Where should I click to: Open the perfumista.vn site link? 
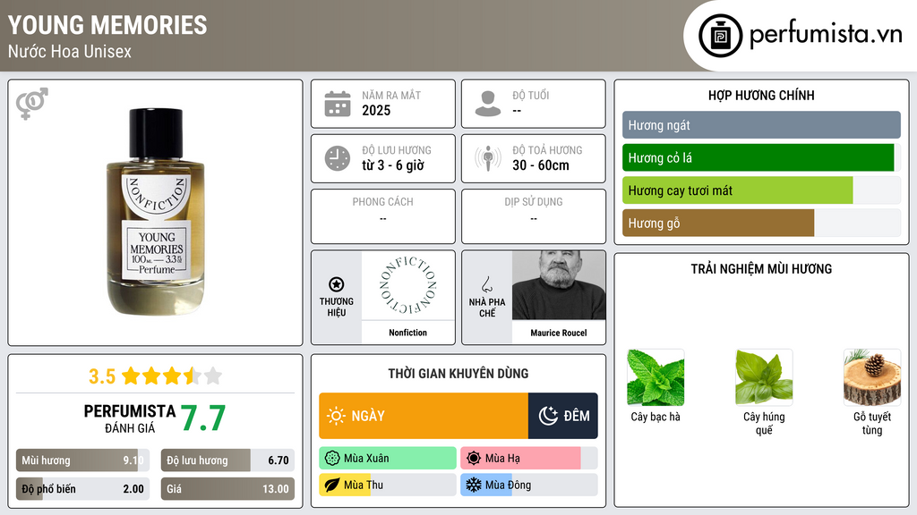(801, 35)
